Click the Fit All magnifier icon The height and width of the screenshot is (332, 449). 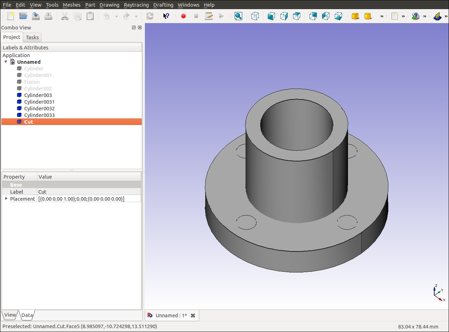238,16
